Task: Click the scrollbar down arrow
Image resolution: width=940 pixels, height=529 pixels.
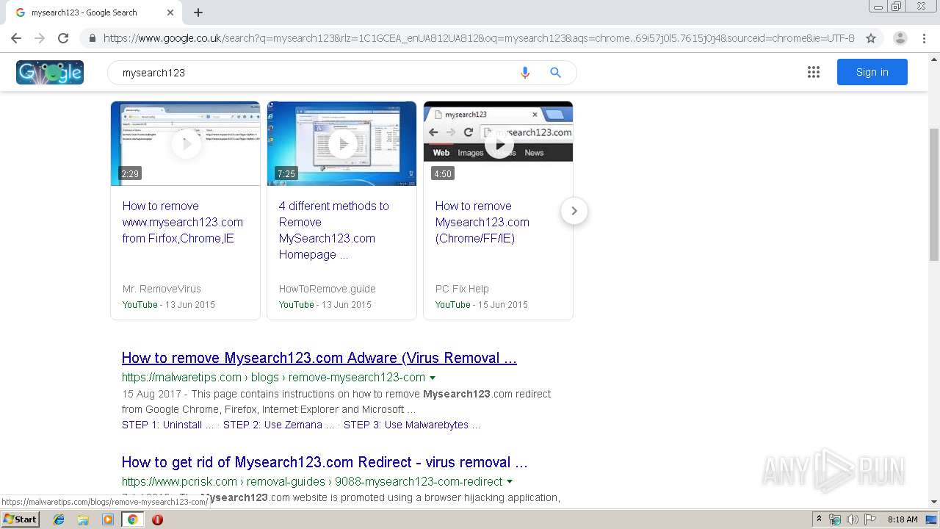Action: pyautogui.click(x=934, y=503)
